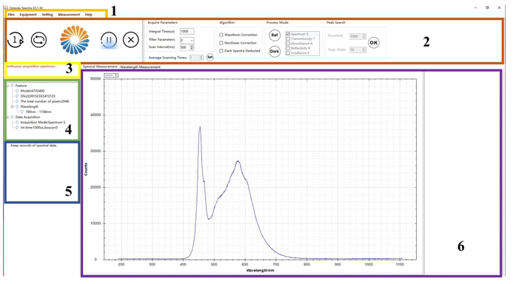Open the Help menu
Screen dimensions: 513x284
(x=89, y=15)
